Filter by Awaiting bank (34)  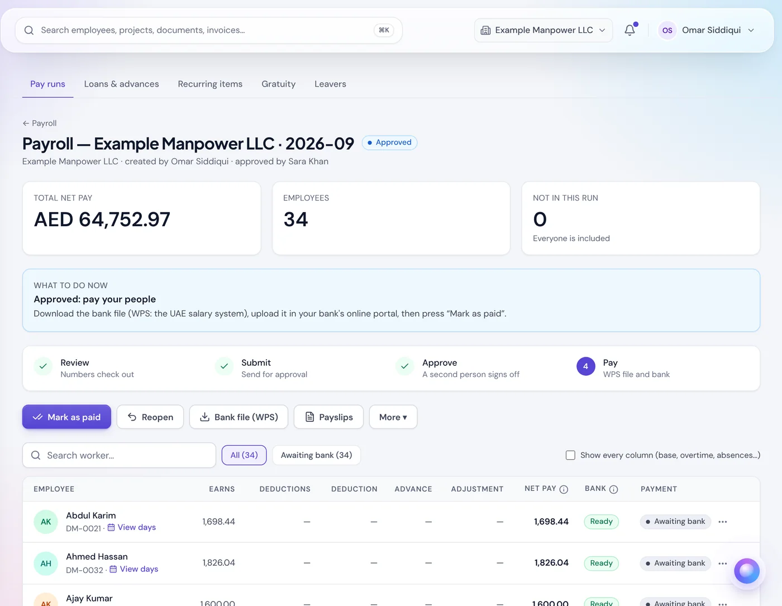click(316, 455)
